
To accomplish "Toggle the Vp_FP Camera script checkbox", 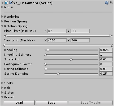I will (11, 3).
